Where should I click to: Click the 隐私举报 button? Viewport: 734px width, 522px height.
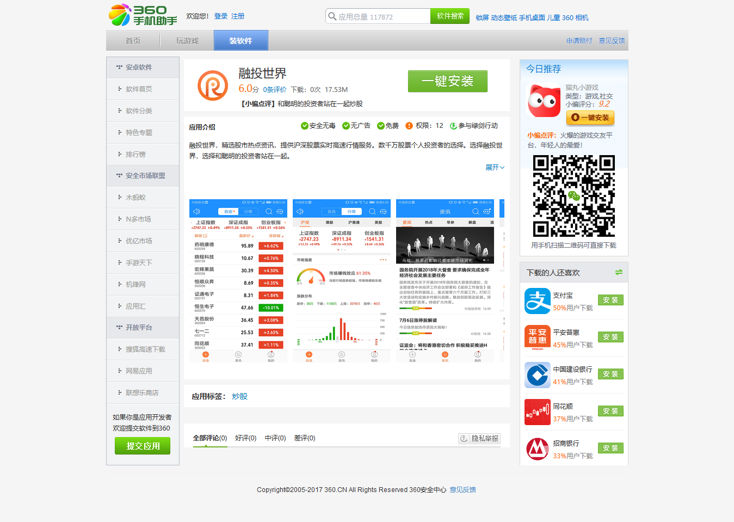(x=479, y=438)
